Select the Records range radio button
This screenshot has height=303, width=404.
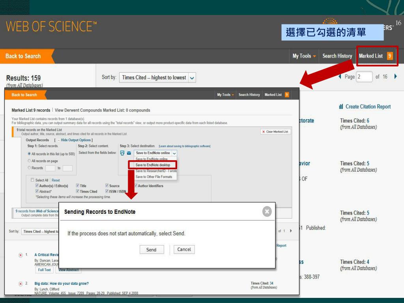pyautogui.click(x=29, y=168)
